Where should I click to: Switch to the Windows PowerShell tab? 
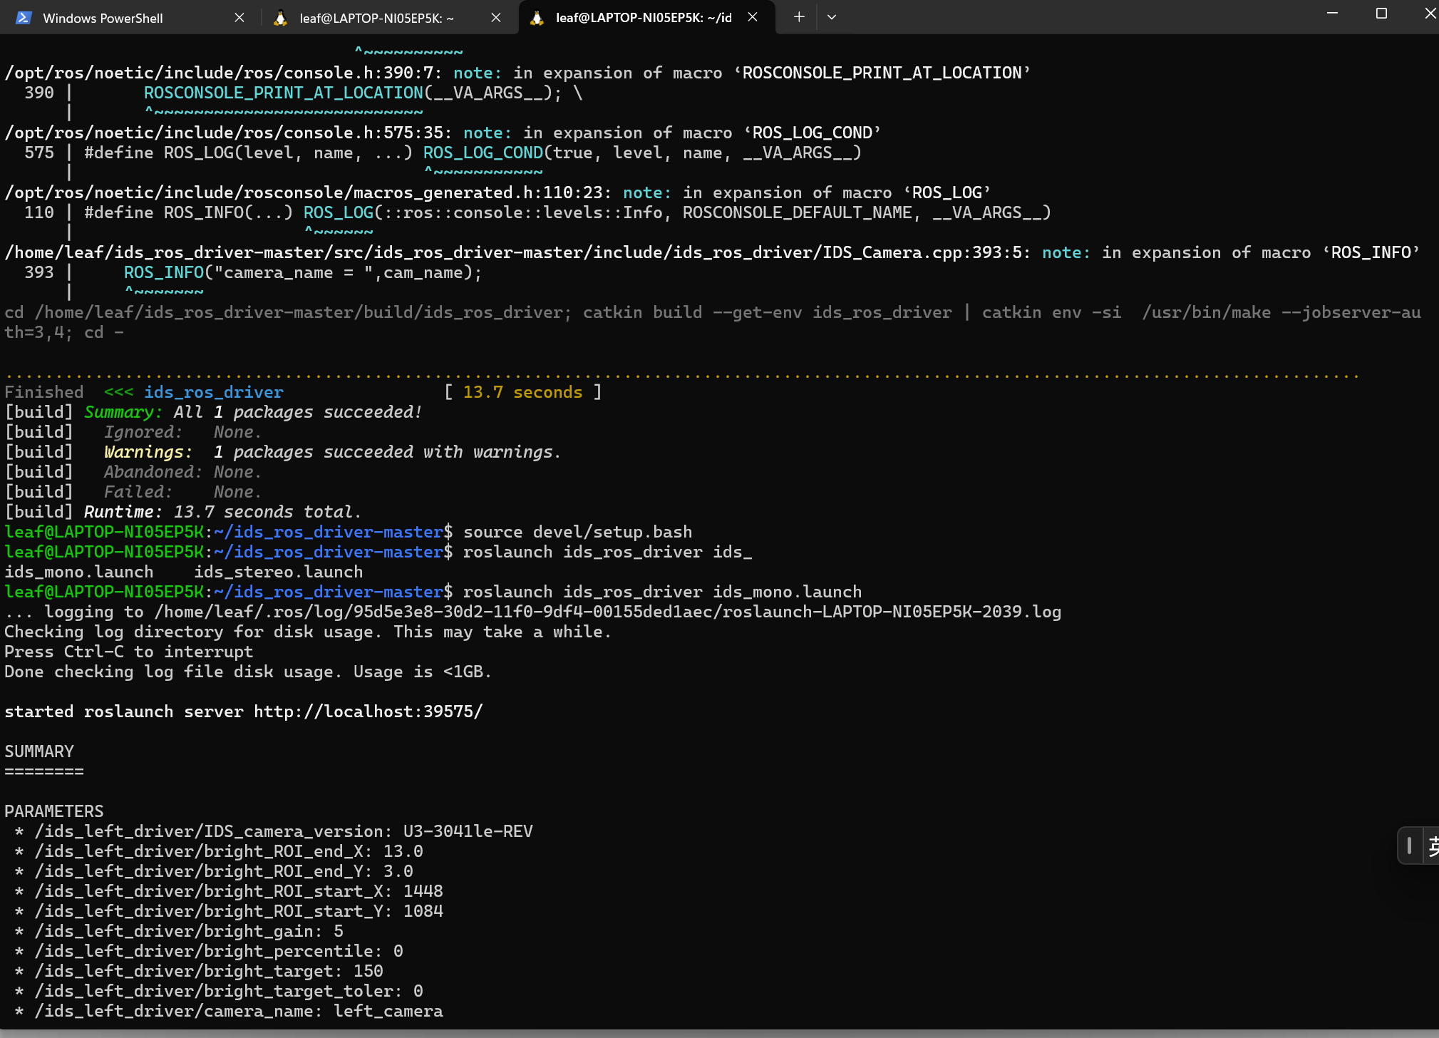(103, 18)
